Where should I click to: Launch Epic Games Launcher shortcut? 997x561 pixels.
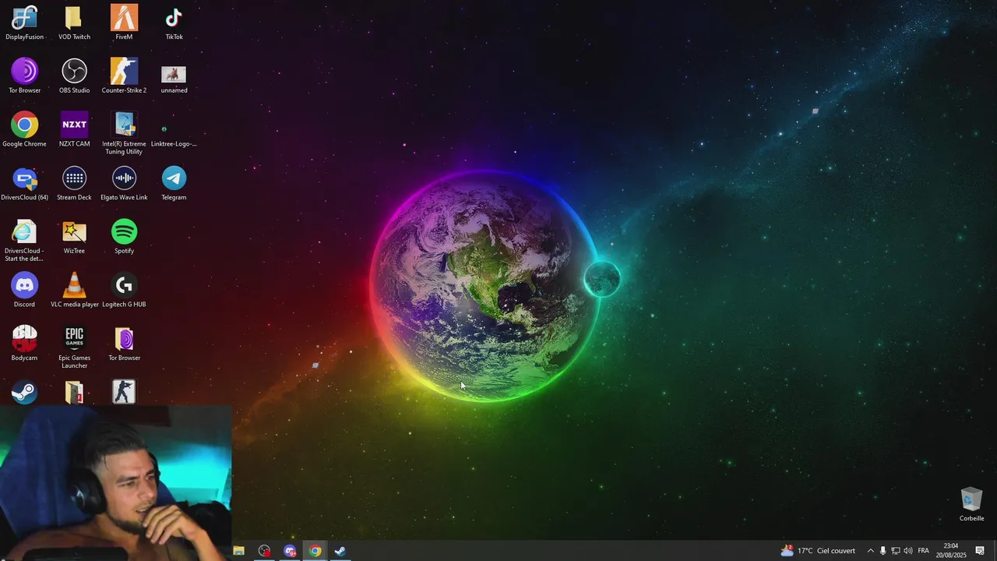point(74,348)
